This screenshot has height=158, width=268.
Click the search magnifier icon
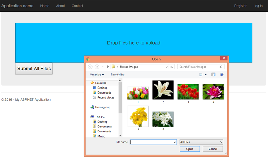click(x=221, y=67)
